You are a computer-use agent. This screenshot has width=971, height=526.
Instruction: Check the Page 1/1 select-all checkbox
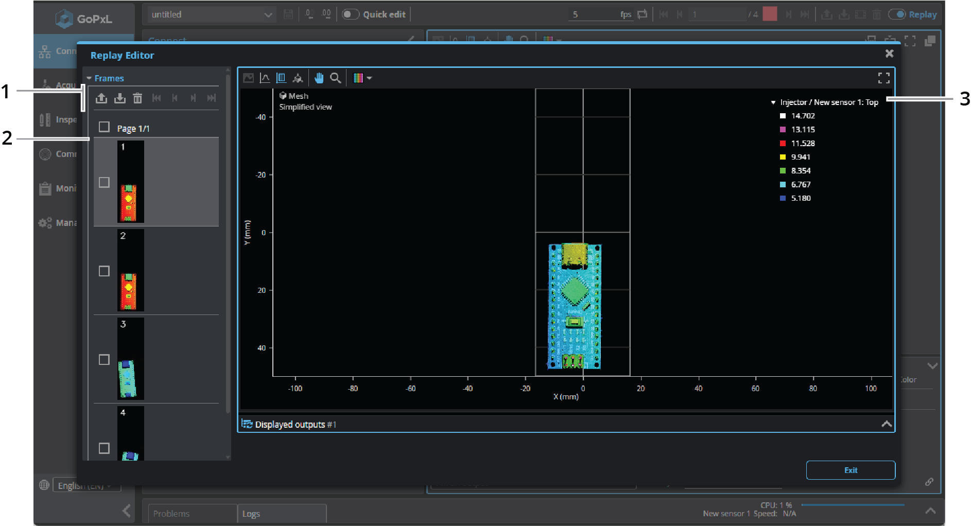[x=104, y=127]
